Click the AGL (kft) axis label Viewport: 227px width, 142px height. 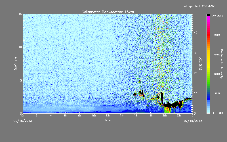click(x=201, y=63)
